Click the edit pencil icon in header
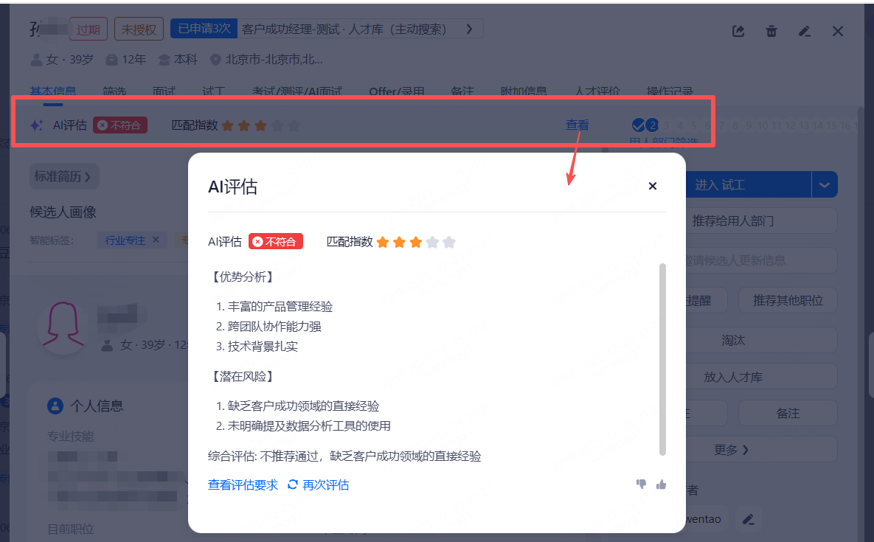Image resolution: width=874 pixels, height=542 pixels. pyautogui.click(x=805, y=31)
